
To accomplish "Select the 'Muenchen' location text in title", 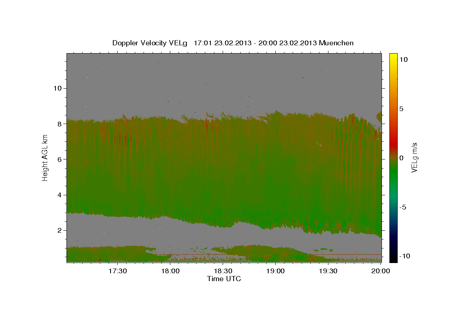I will coord(337,43).
